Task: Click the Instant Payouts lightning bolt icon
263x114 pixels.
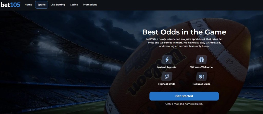Action: 167,60
